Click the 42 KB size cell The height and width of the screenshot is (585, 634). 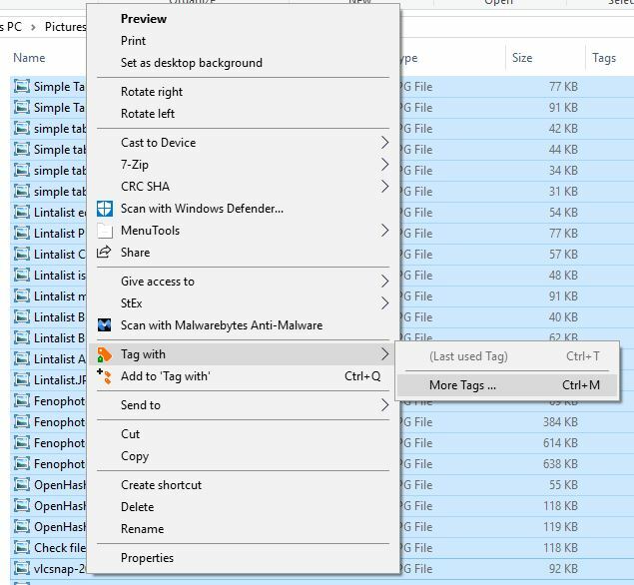pyautogui.click(x=563, y=129)
